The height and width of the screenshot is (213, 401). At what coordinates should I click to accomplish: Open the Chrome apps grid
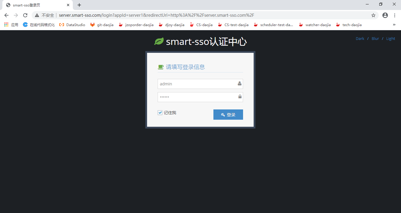pos(6,25)
